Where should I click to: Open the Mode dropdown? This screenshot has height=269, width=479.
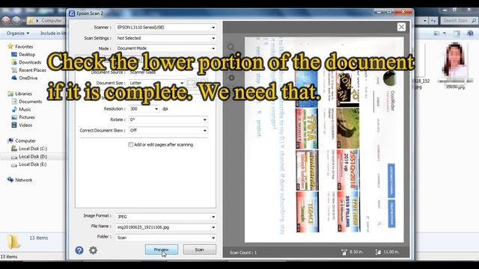(166, 48)
